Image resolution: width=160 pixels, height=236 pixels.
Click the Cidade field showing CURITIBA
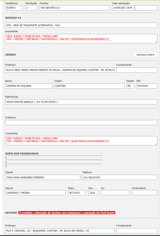pyautogui.click(x=89, y=86)
